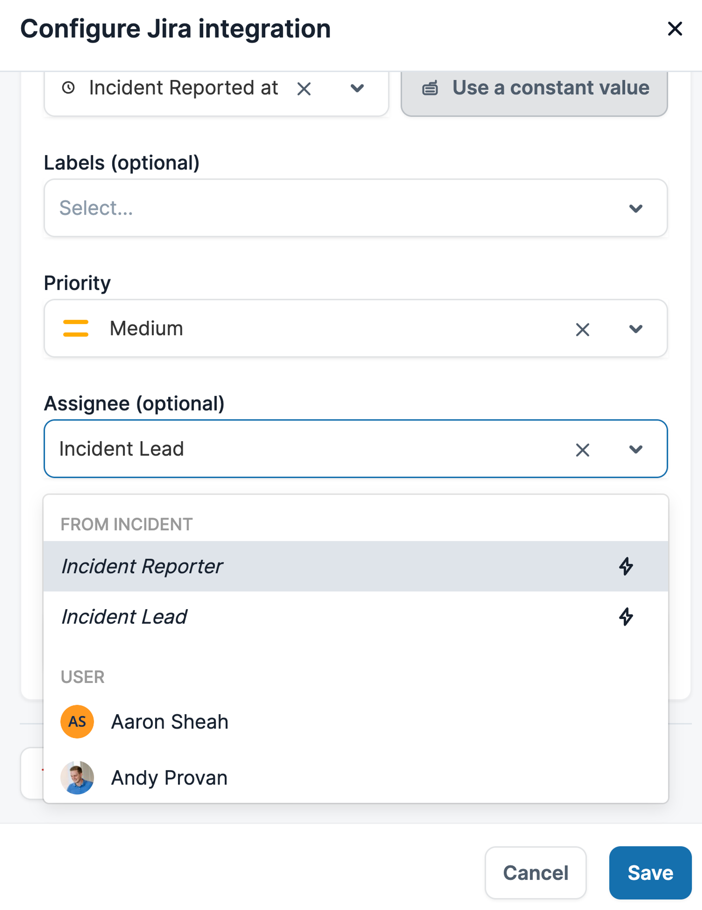Expand the Priority dropdown chevron
The height and width of the screenshot is (910, 702).
[x=635, y=329]
